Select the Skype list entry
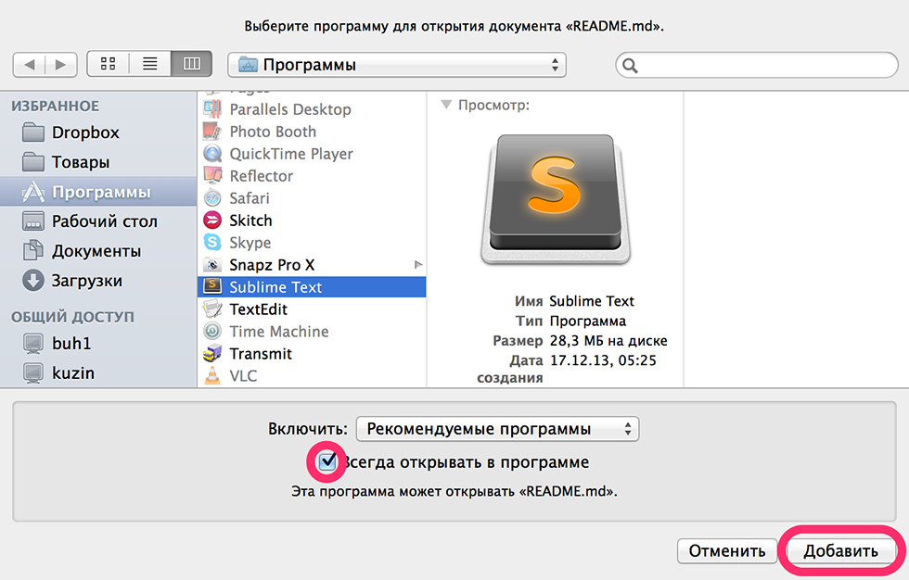This screenshot has width=909, height=580. 312,243
